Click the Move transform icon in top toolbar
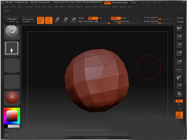Viewport: 187px width, 140px height. tap(56, 20)
